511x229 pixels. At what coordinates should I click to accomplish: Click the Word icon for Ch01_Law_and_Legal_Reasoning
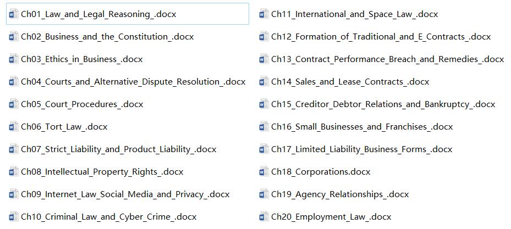(14, 14)
